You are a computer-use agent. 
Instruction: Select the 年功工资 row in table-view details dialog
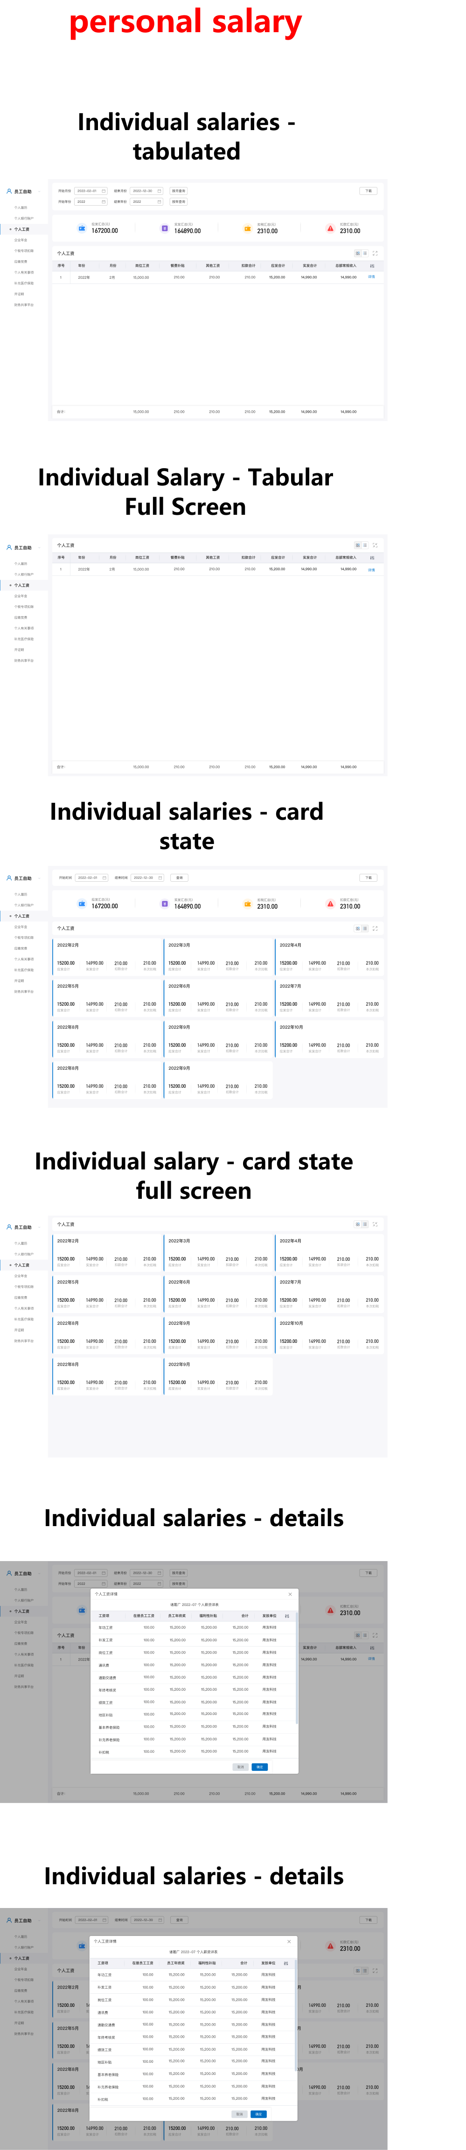coord(192,1627)
